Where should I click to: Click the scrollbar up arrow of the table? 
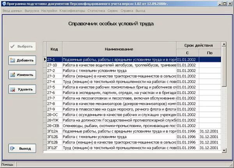224,44
